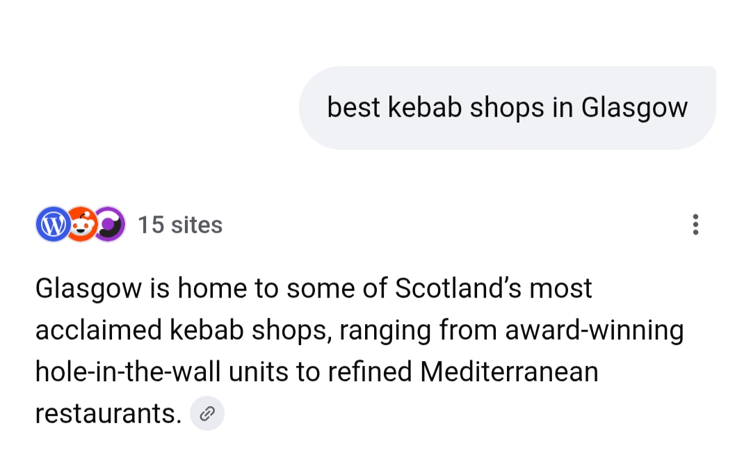Click the word "best" in the query bubble
Viewport: 751px width, 473px height.
pyautogui.click(x=353, y=108)
